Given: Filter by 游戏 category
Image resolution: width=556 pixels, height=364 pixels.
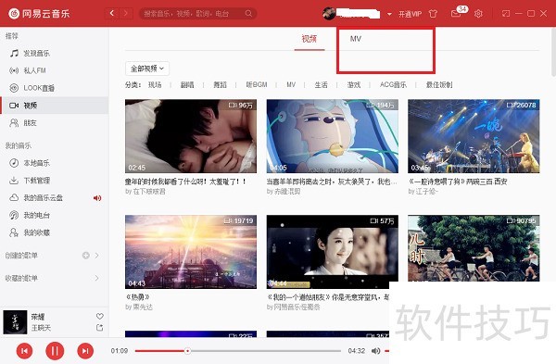Looking at the screenshot, I should [354, 84].
